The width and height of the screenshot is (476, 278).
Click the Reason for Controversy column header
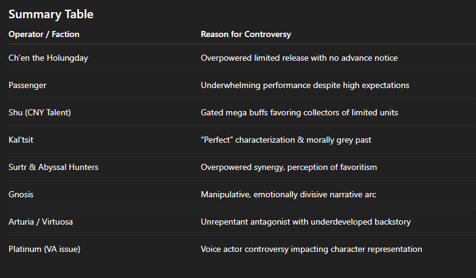(x=246, y=34)
